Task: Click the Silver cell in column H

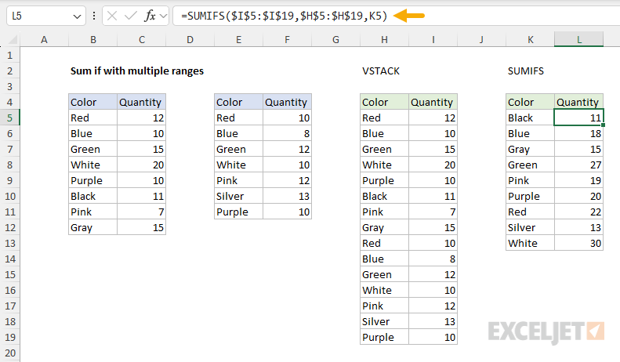Action: pos(384,322)
